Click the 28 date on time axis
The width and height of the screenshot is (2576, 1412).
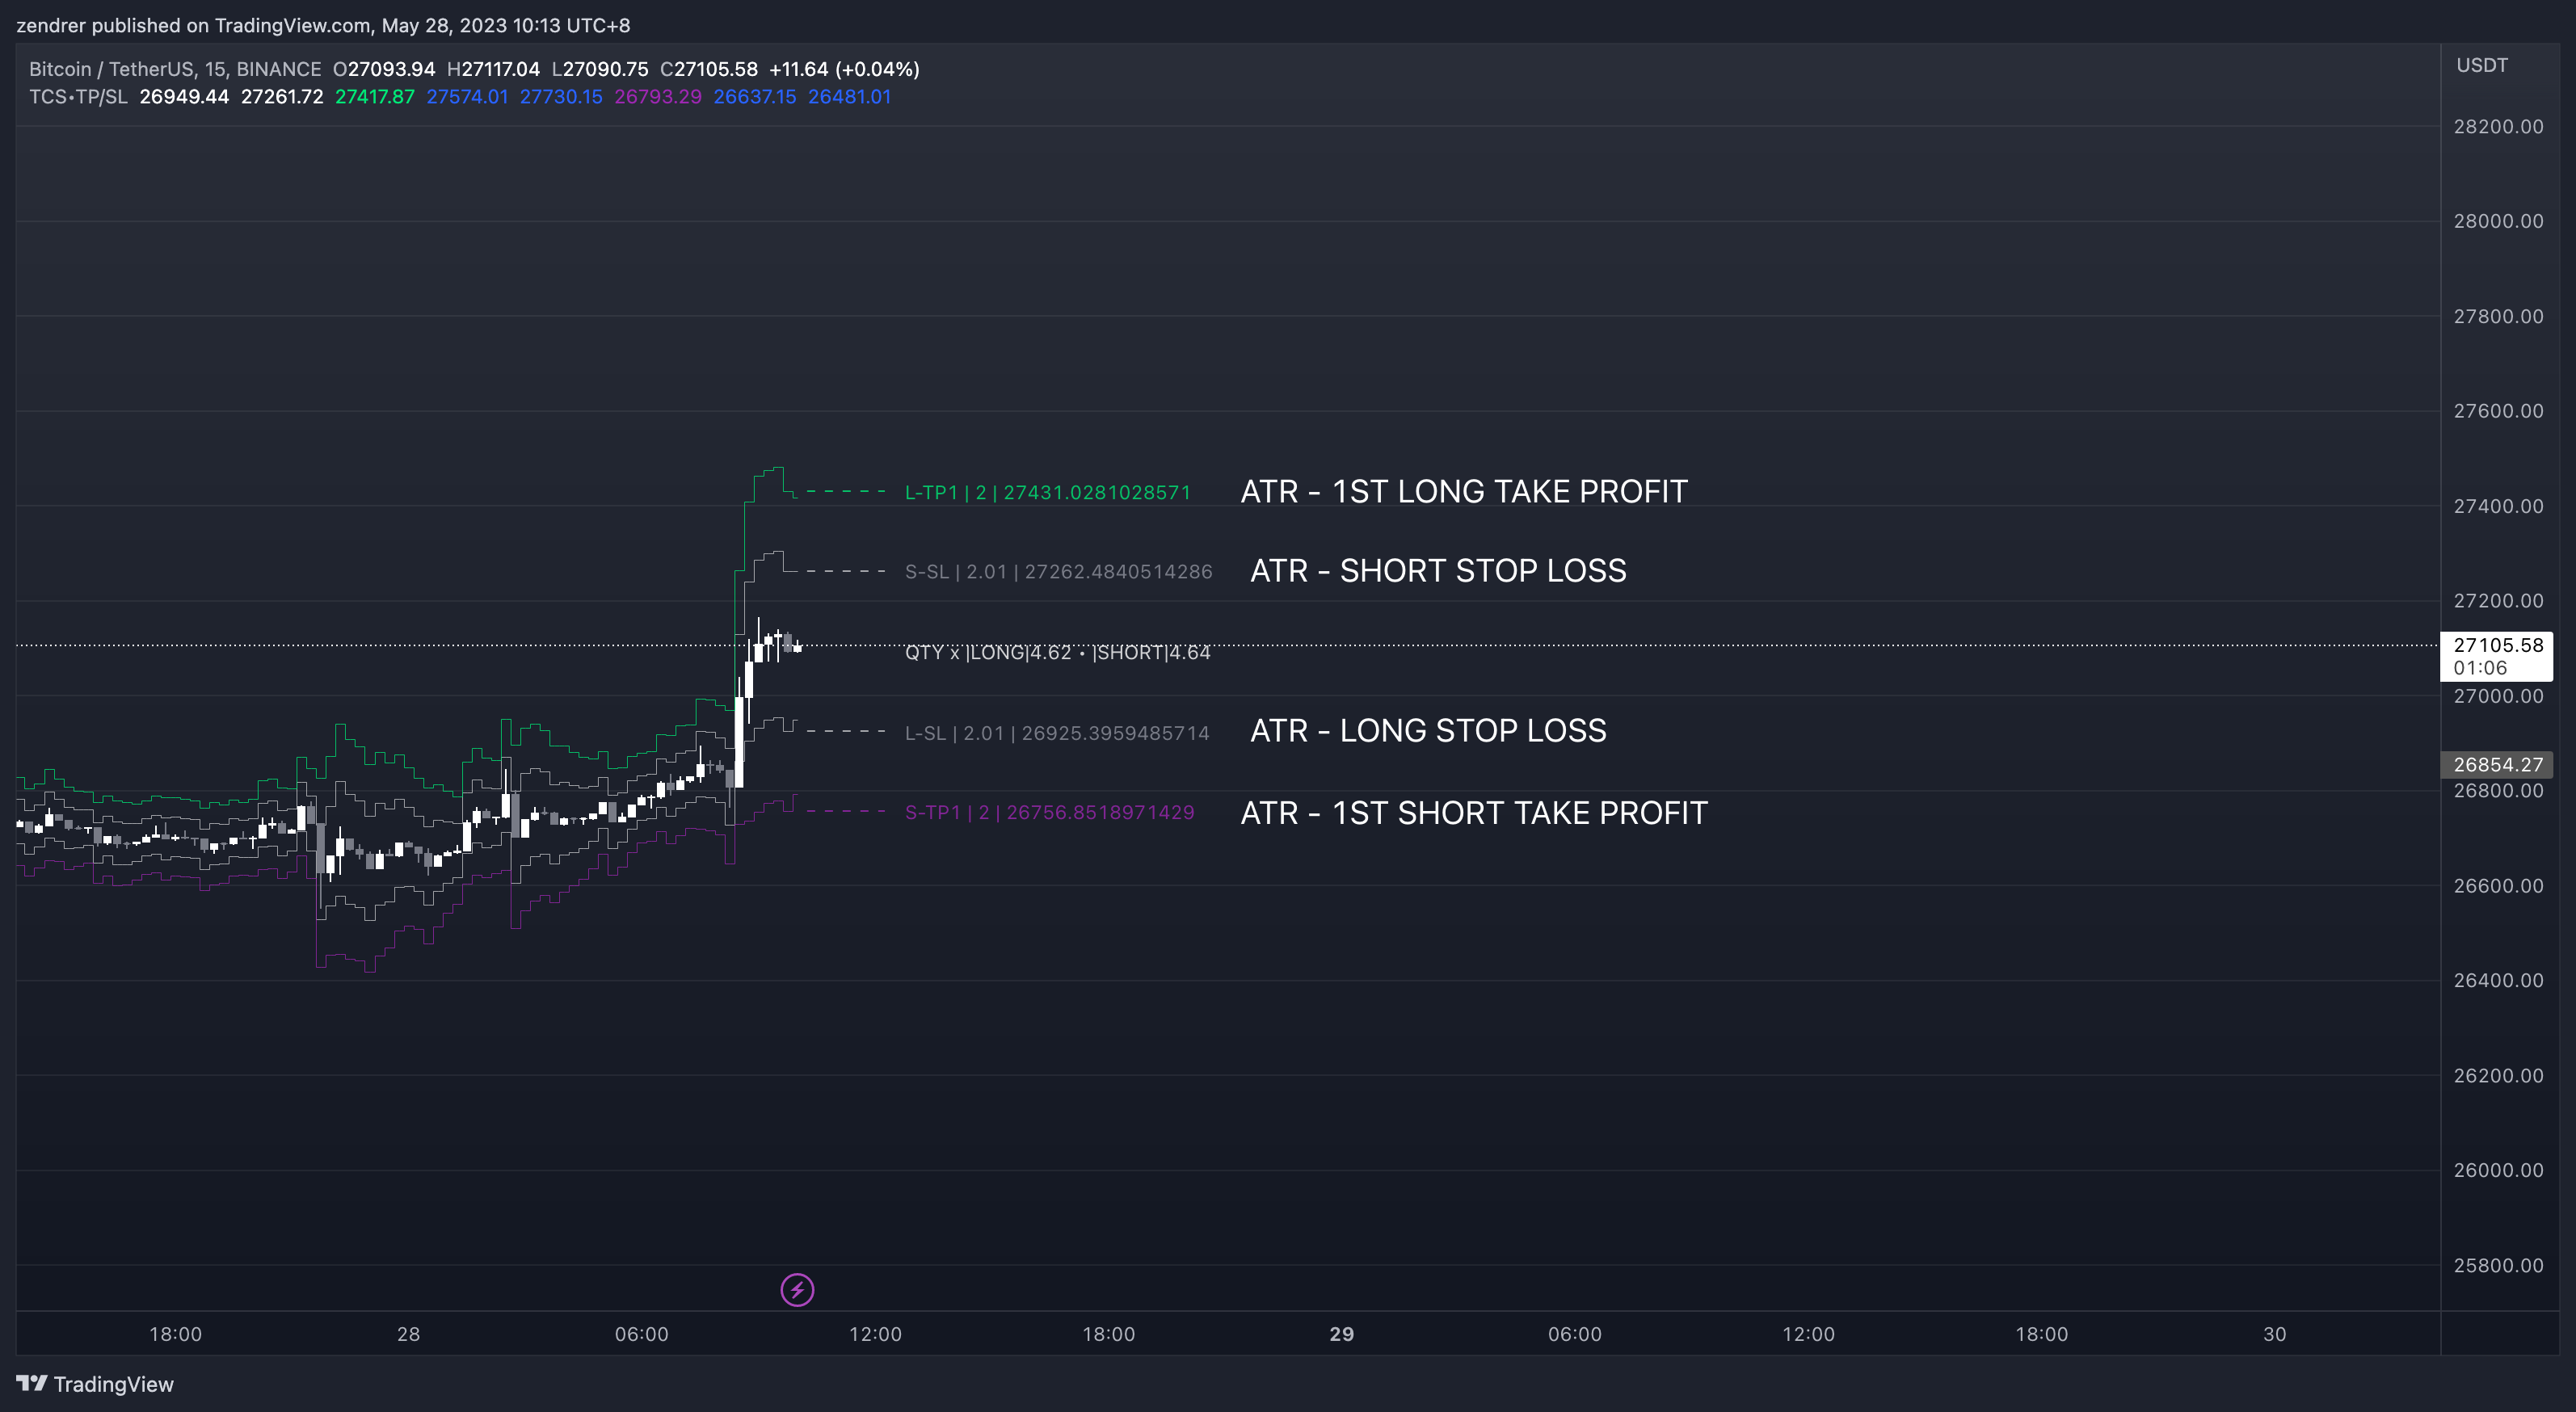pos(408,1334)
